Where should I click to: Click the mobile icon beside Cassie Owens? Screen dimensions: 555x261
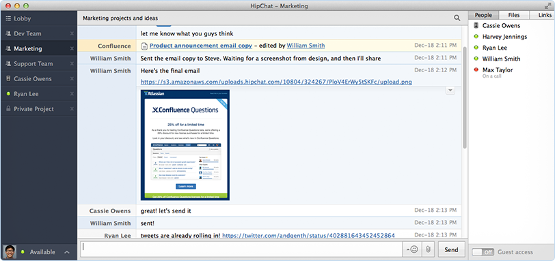click(x=476, y=25)
